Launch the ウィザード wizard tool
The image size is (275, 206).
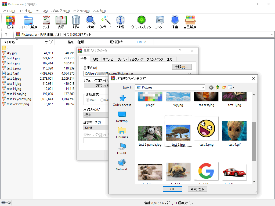point(105,22)
